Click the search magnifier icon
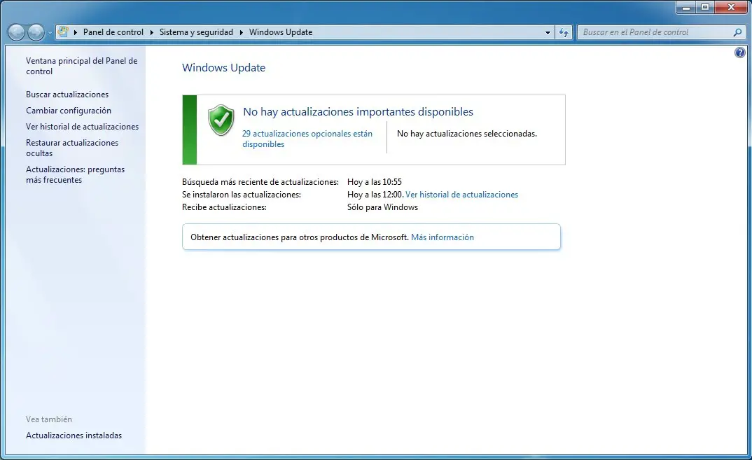This screenshot has height=460, width=752. (737, 32)
